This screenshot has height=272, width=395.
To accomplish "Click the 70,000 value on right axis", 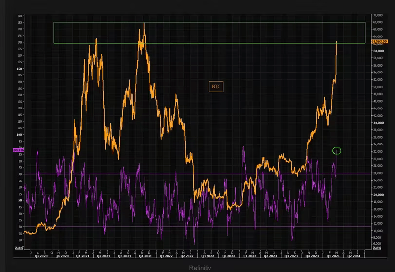I will (377, 15).
